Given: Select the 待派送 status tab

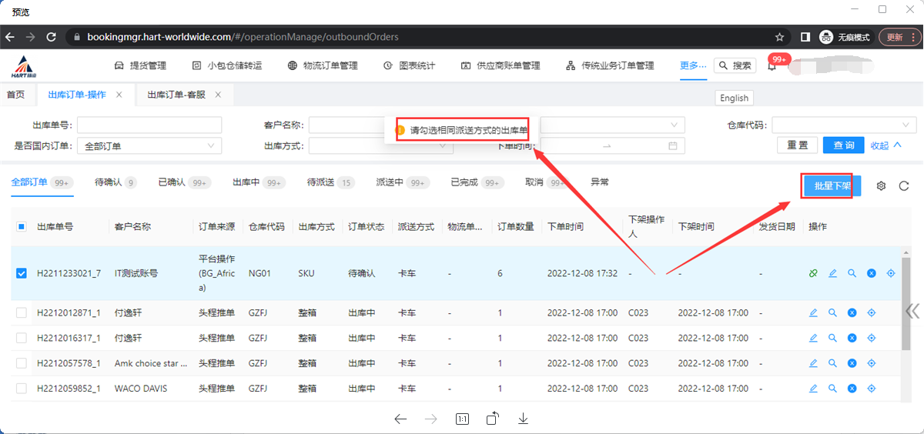Looking at the screenshot, I should tap(320, 182).
